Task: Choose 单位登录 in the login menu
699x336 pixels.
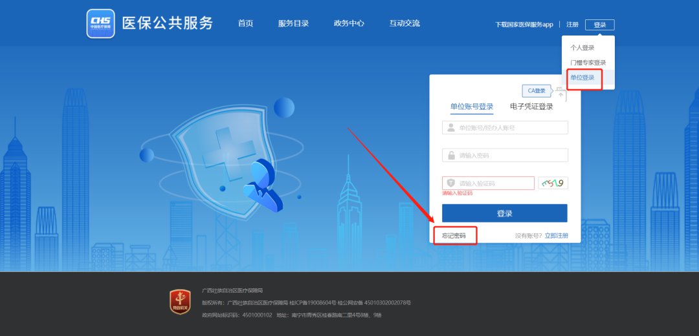Action: pyautogui.click(x=582, y=78)
